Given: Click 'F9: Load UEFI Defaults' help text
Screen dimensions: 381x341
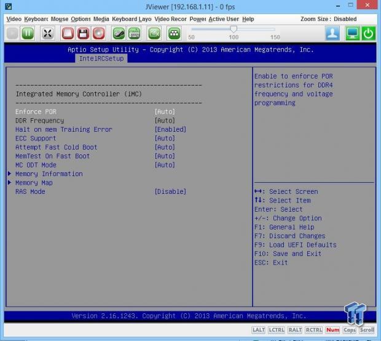Looking at the screenshot, I should pyautogui.click(x=295, y=245).
